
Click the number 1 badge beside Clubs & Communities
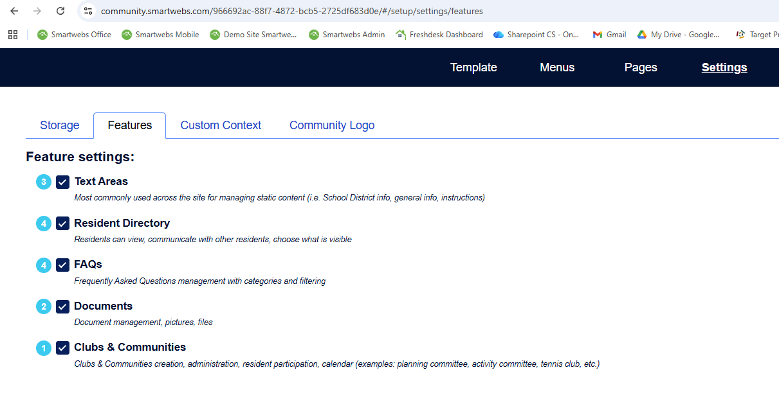44,348
